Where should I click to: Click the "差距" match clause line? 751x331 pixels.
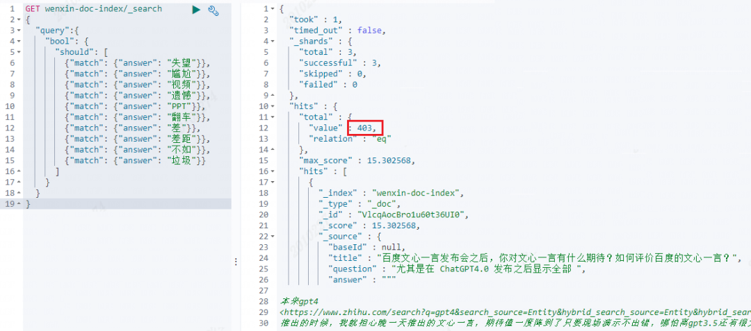tap(138, 139)
